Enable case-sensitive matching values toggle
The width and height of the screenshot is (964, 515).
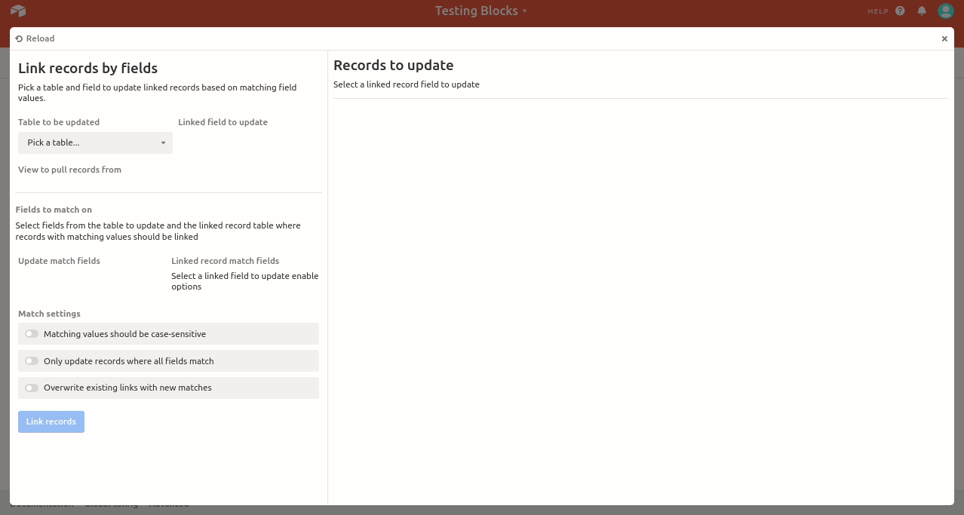[x=32, y=334]
